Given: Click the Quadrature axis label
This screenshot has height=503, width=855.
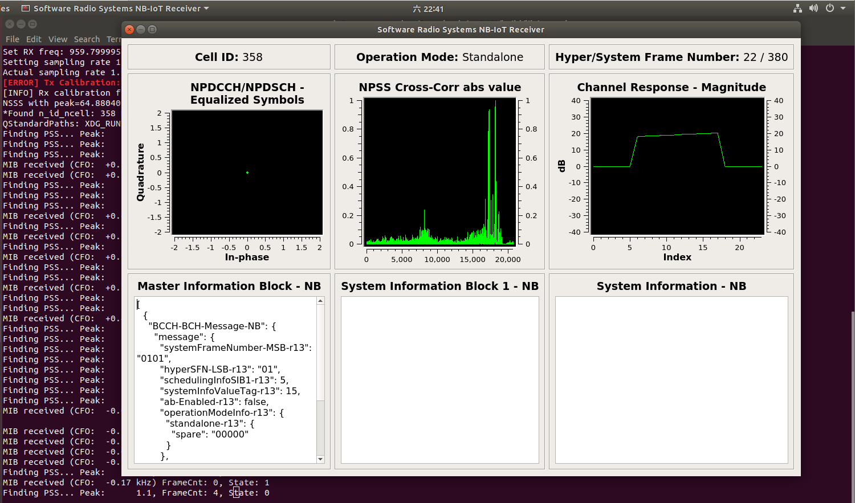Looking at the screenshot, I should coord(140,172).
